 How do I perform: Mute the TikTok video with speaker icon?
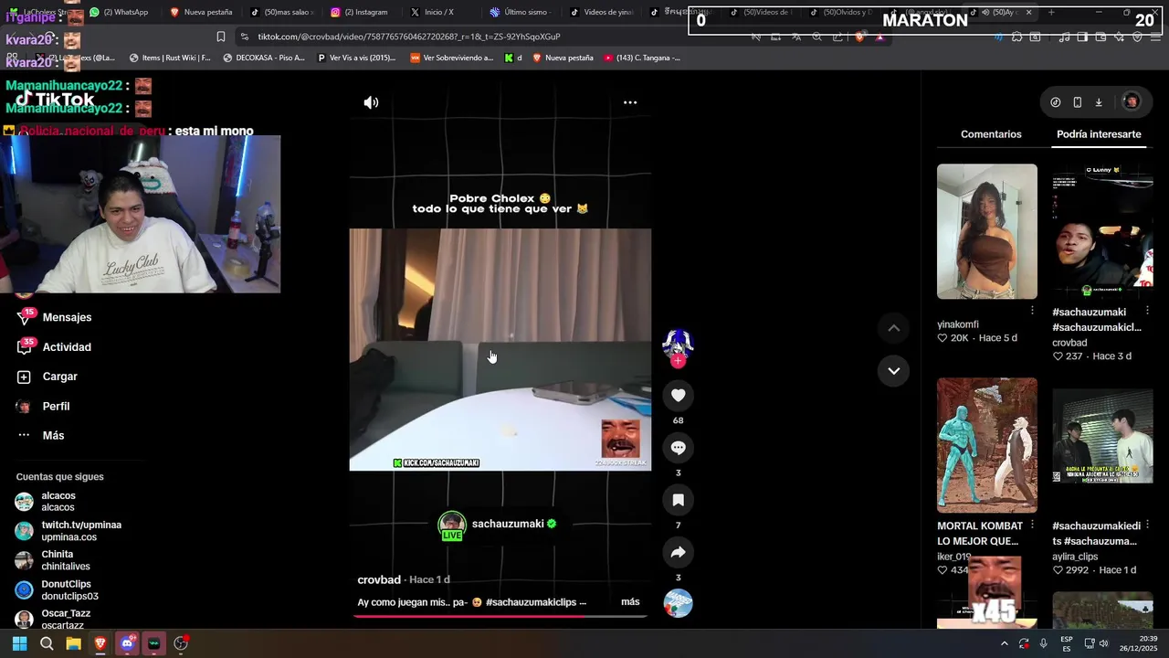tap(371, 102)
